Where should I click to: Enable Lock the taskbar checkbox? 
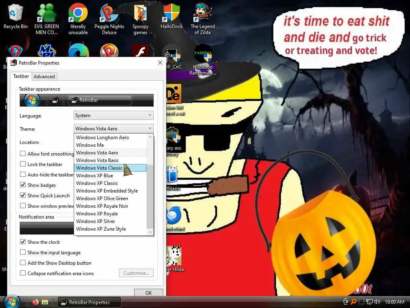point(23,164)
